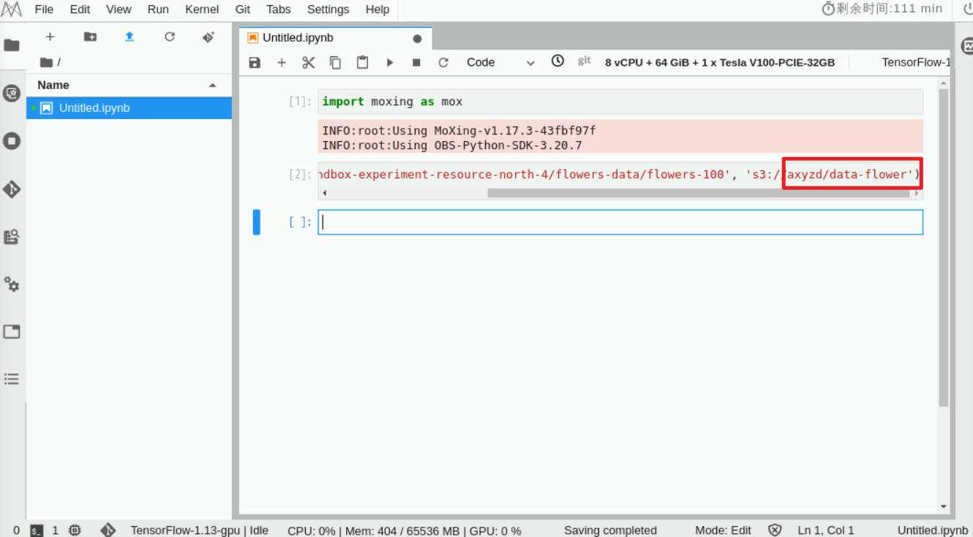Image resolution: width=973 pixels, height=537 pixels.
Task: Open the Settings menu
Action: (328, 9)
